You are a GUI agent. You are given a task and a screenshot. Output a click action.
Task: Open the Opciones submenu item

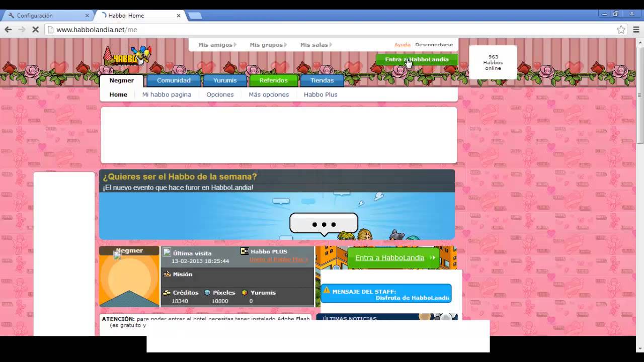click(x=220, y=95)
